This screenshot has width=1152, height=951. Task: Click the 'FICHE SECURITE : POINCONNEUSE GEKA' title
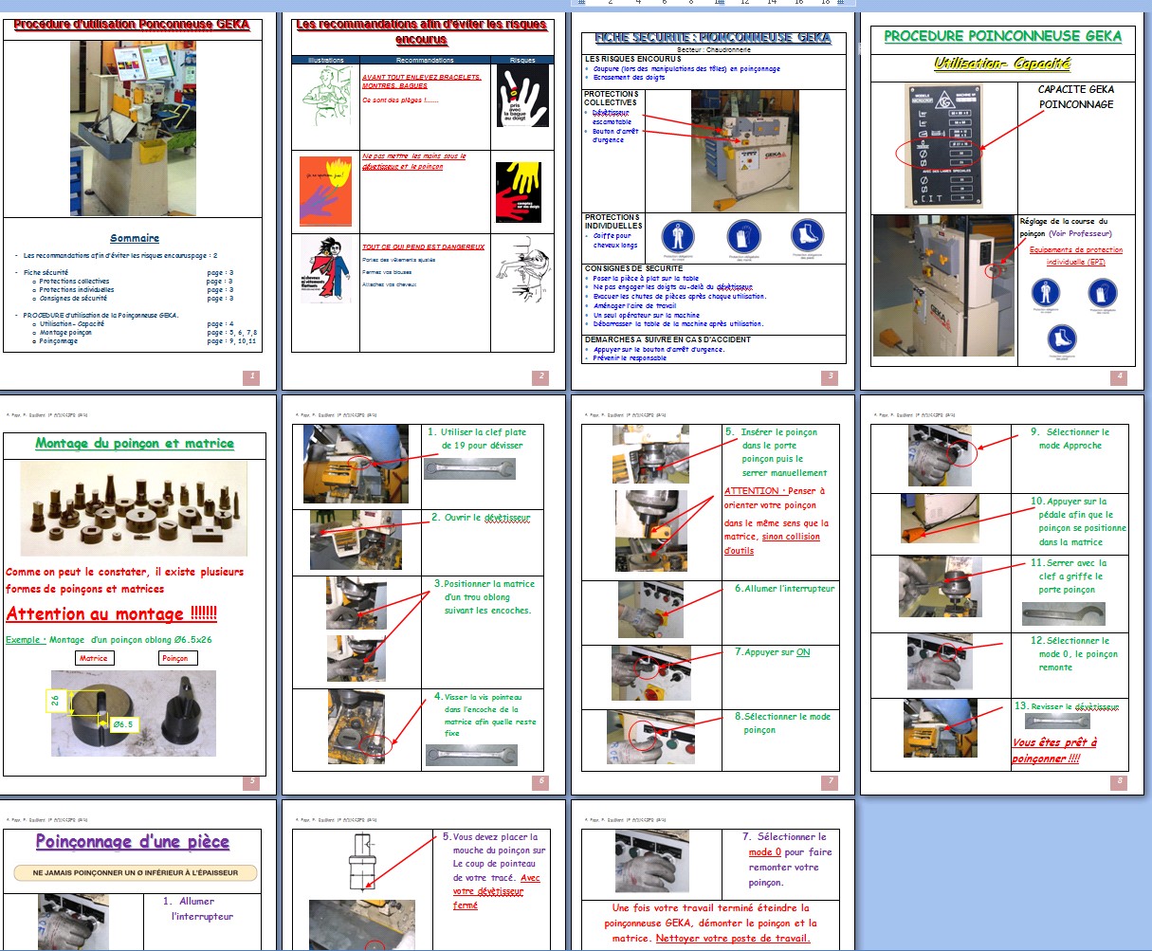pos(713,38)
